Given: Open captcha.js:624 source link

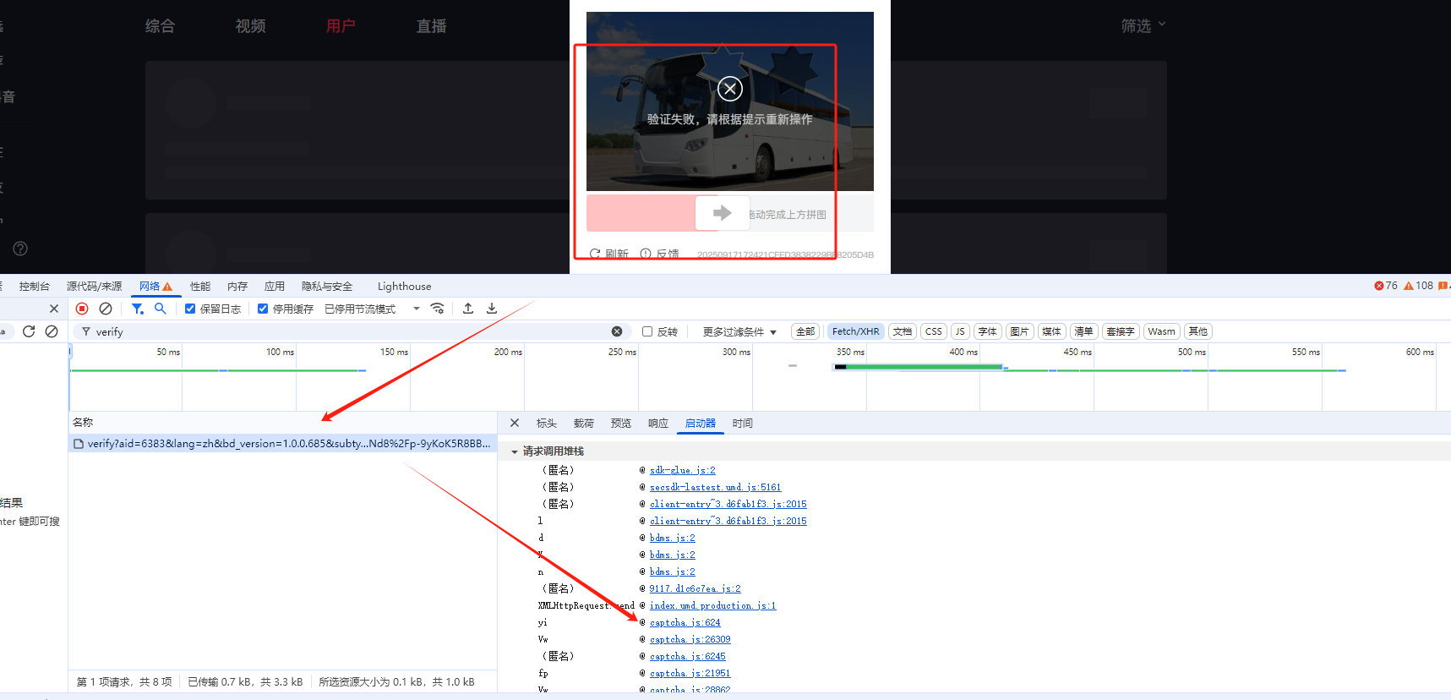Looking at the screenshot, I should pos(685,622).
